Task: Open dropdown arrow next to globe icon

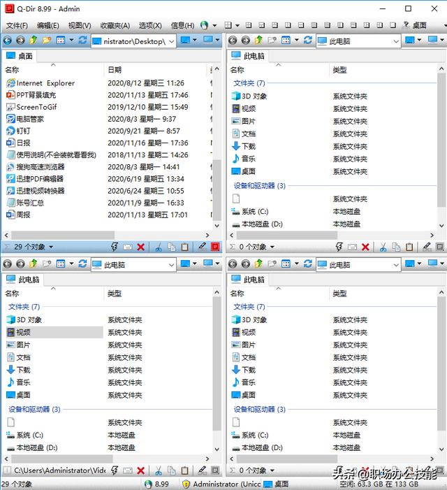Action: pyautogui.click(x=214, y=25)
